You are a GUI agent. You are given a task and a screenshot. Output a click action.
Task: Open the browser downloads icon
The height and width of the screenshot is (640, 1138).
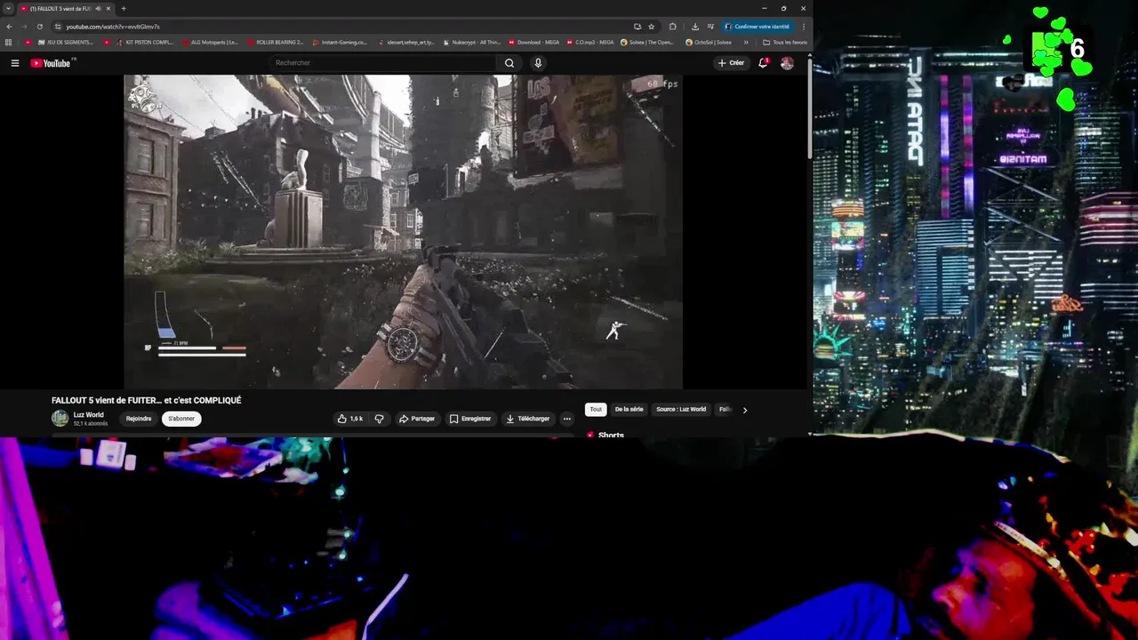pyautogui.click(x=695, y=27)
